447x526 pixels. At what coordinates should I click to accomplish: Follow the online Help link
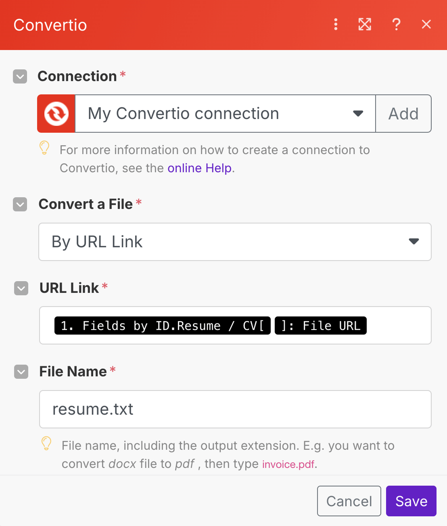click(200, 168)
